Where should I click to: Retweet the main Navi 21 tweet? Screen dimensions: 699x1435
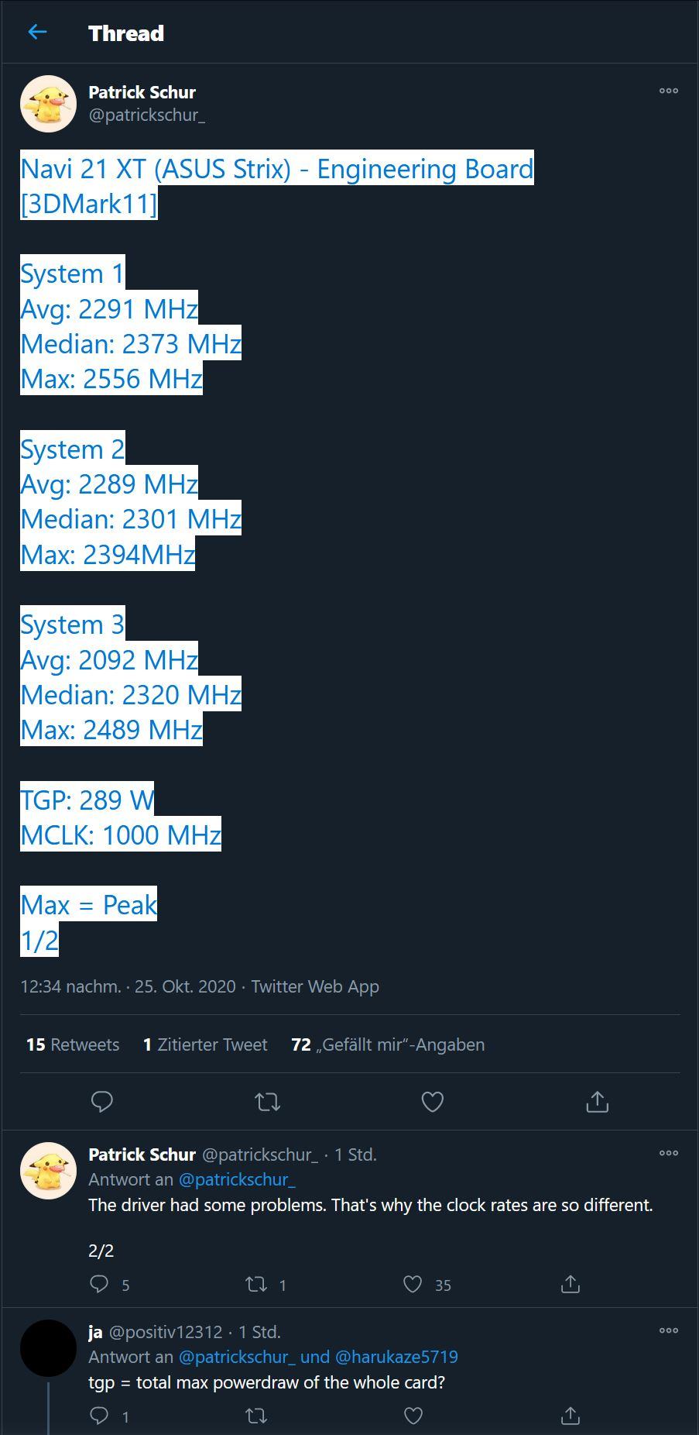pos(268,1101)
